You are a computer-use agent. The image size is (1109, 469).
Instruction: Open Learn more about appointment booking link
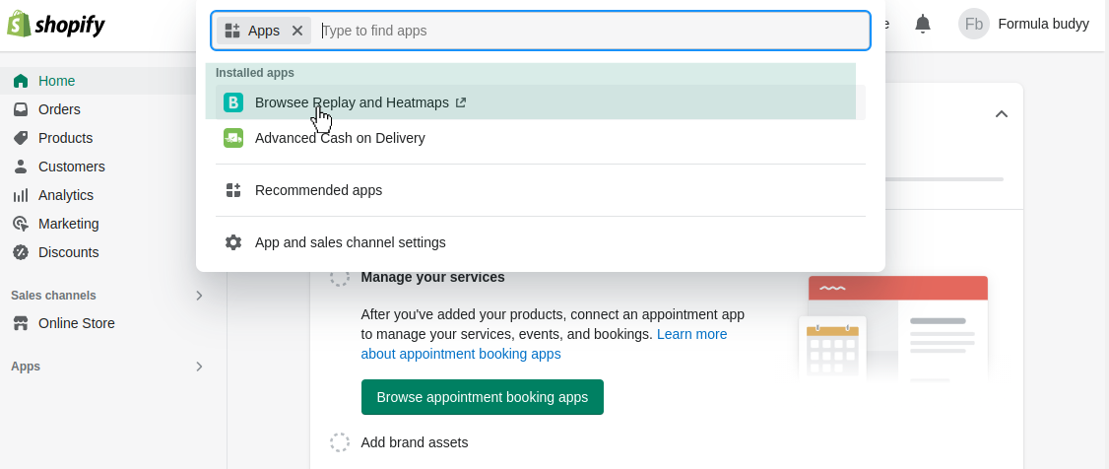tap(691, 334)
